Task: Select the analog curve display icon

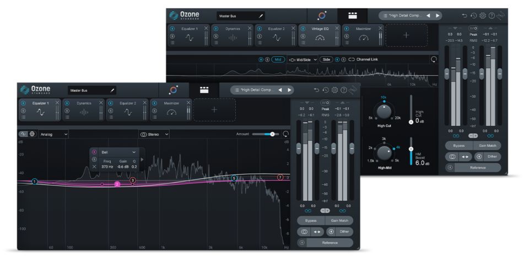Action: [x=24, y=134]
